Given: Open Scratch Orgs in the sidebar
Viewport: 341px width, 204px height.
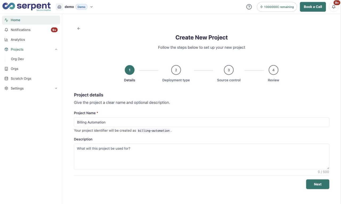Looking at the screenshot, I should 31,79.
